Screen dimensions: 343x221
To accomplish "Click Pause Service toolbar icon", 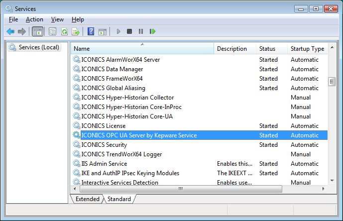I will click(141, 31).
